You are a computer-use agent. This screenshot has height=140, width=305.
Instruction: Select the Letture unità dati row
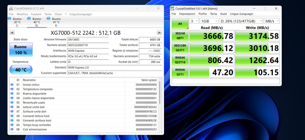[84, 107]
